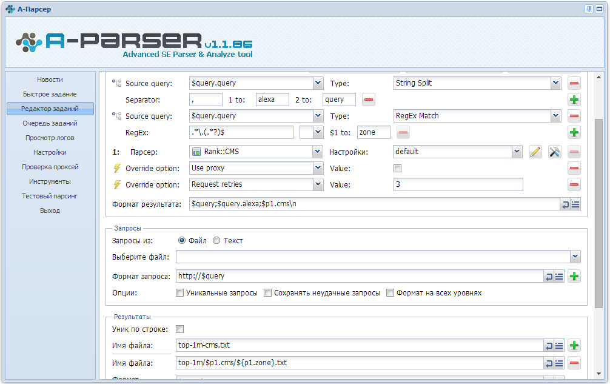Delete the '2 to: query' separator field

[369, 99]
